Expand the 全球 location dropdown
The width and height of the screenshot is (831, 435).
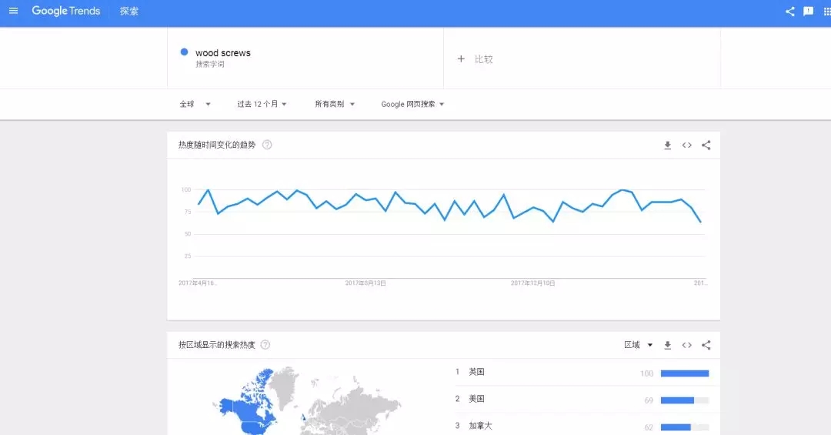195,104
